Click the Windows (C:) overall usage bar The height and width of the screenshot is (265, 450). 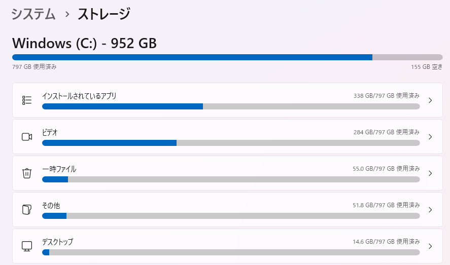[x=227, y=57]
